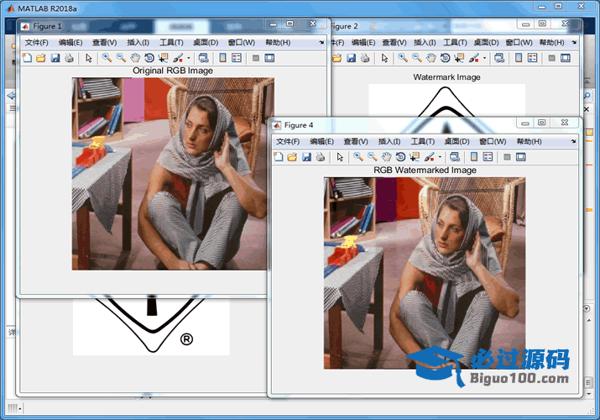The width and height of the screenshot is (600, 420).
Task: Select Rotate 3D tool in Figure 4
Action: [x=400, y=157]
